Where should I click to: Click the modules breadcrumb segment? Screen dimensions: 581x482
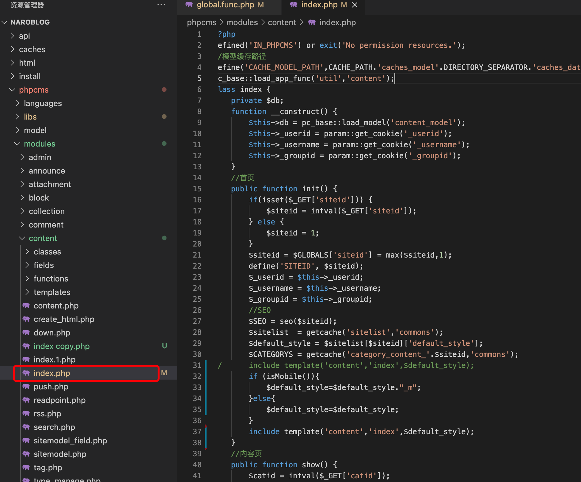pyautogui.click(x=242, y=22)
